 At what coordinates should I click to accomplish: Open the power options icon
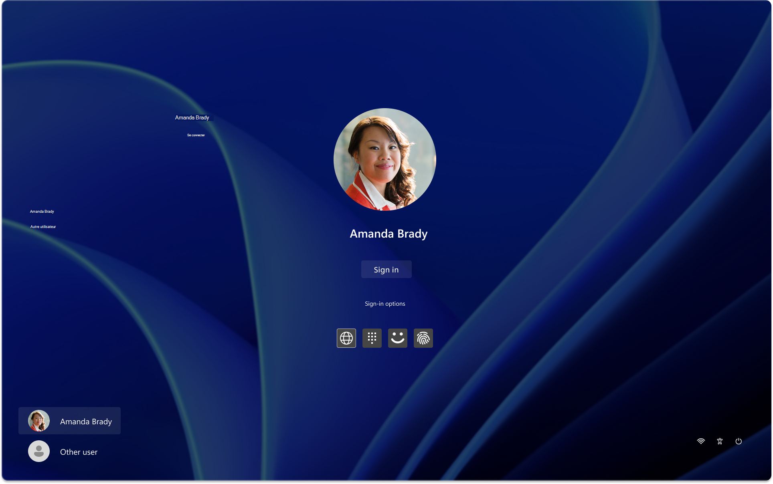[x=739, y=441]
